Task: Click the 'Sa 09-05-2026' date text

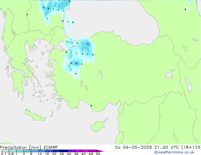Action: pos(133,147)
